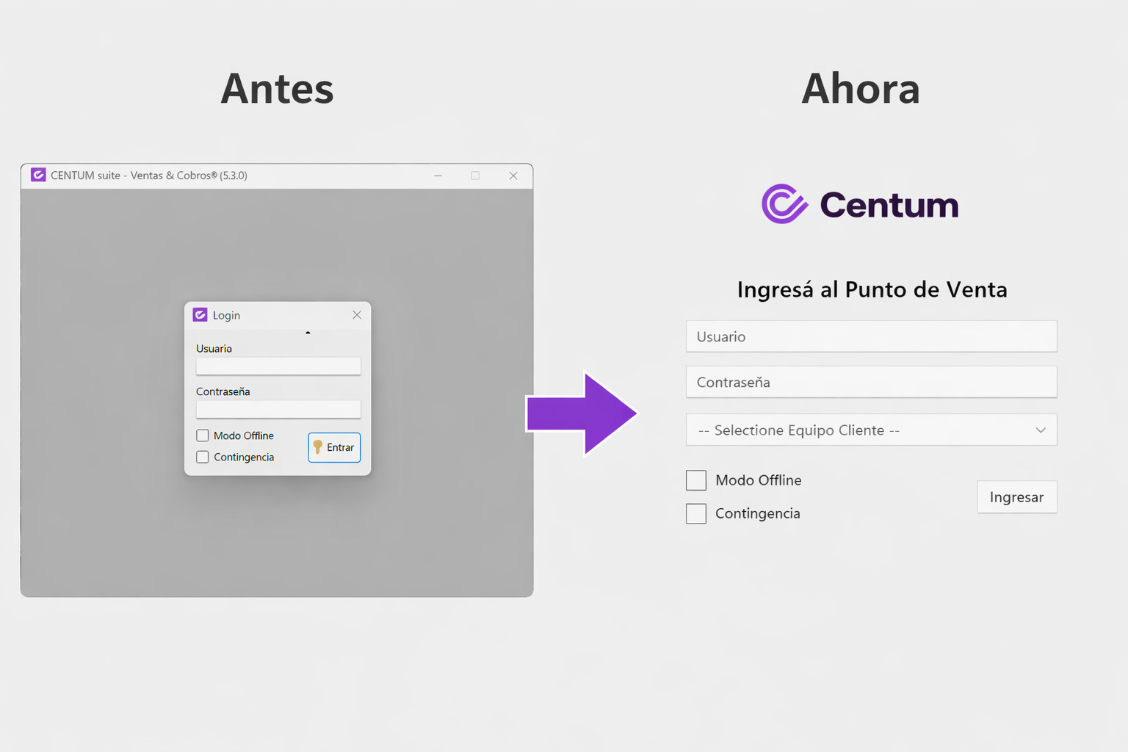Close the Login dialog
1128x752 pixels.
click(x=357, y=315)
